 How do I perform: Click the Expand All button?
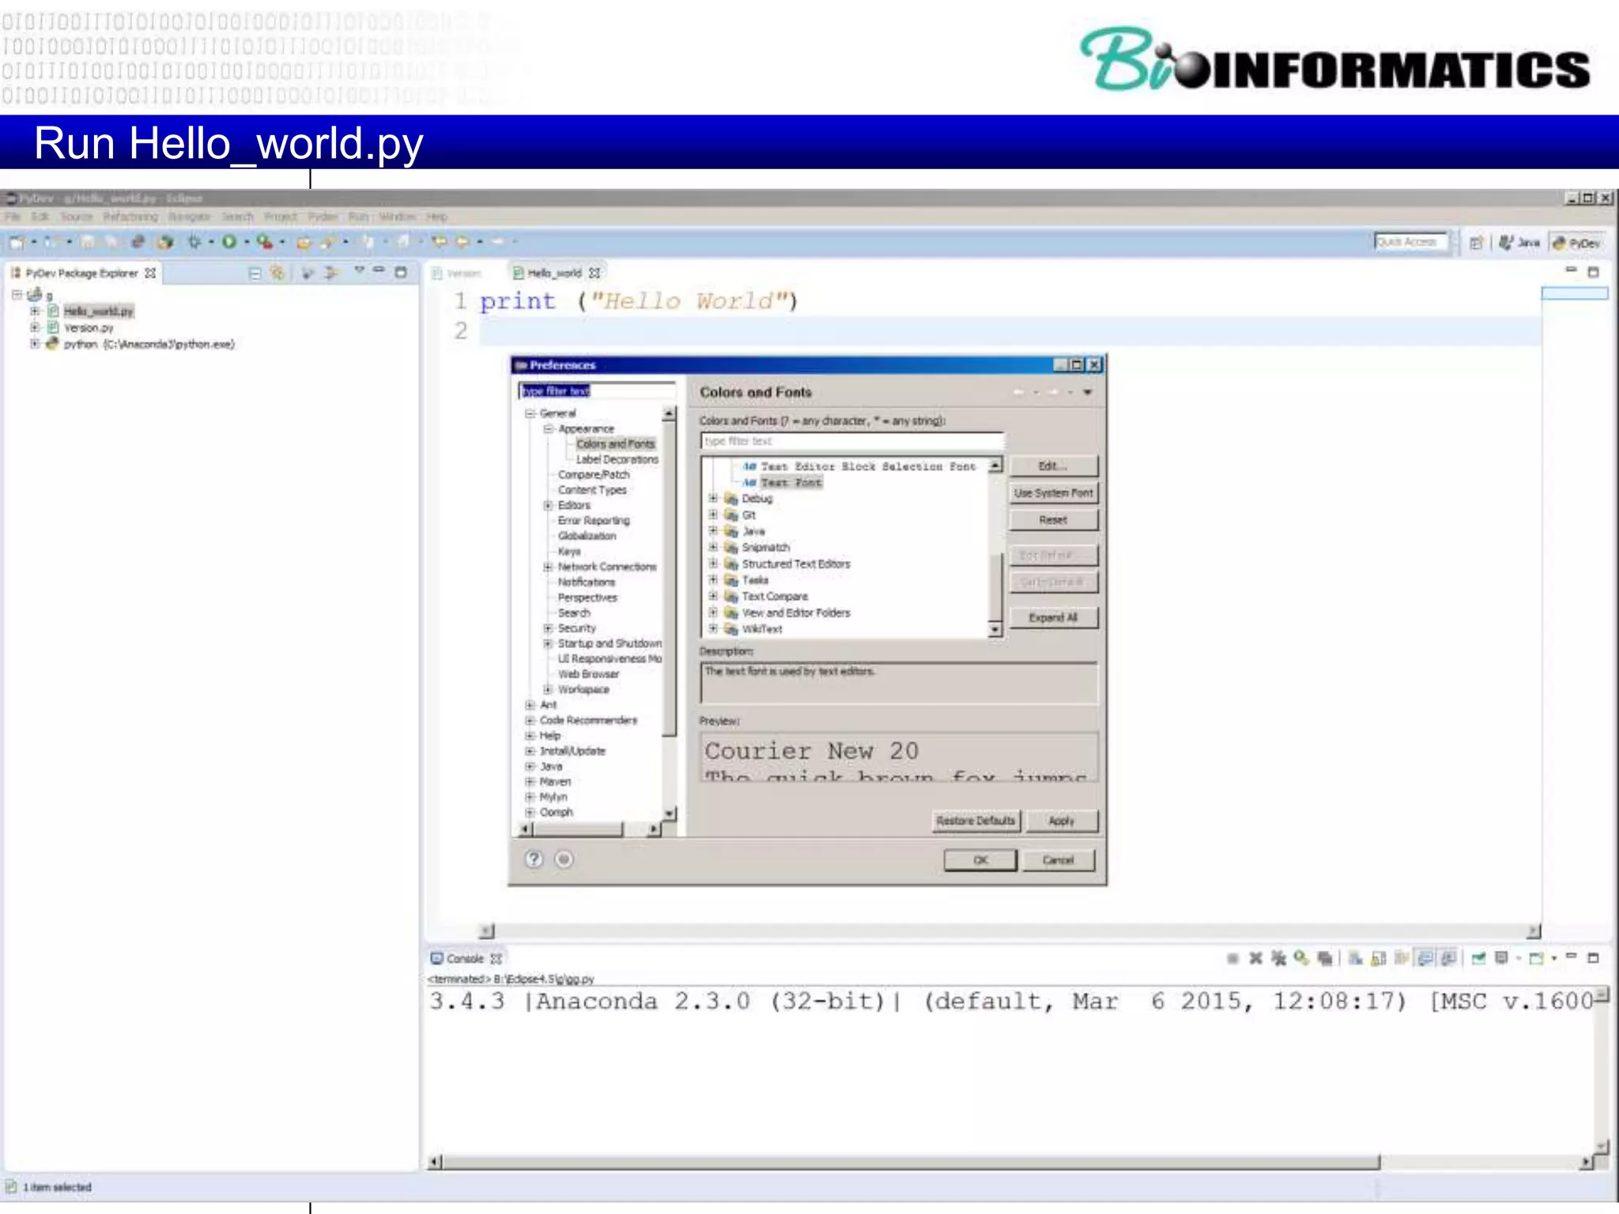[x=1053, y=617]
